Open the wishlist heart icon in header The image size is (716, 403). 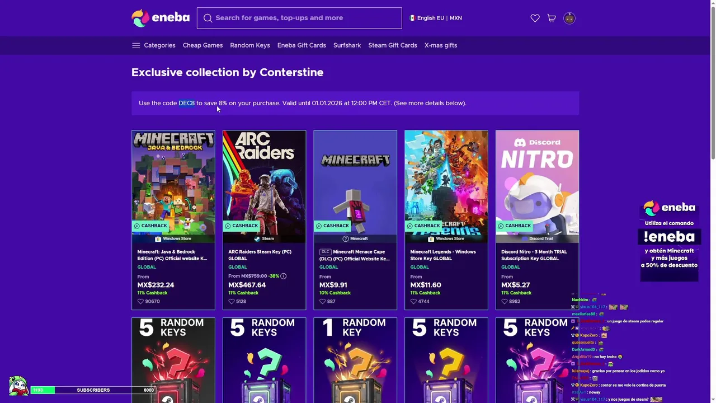tap(535, 18)
